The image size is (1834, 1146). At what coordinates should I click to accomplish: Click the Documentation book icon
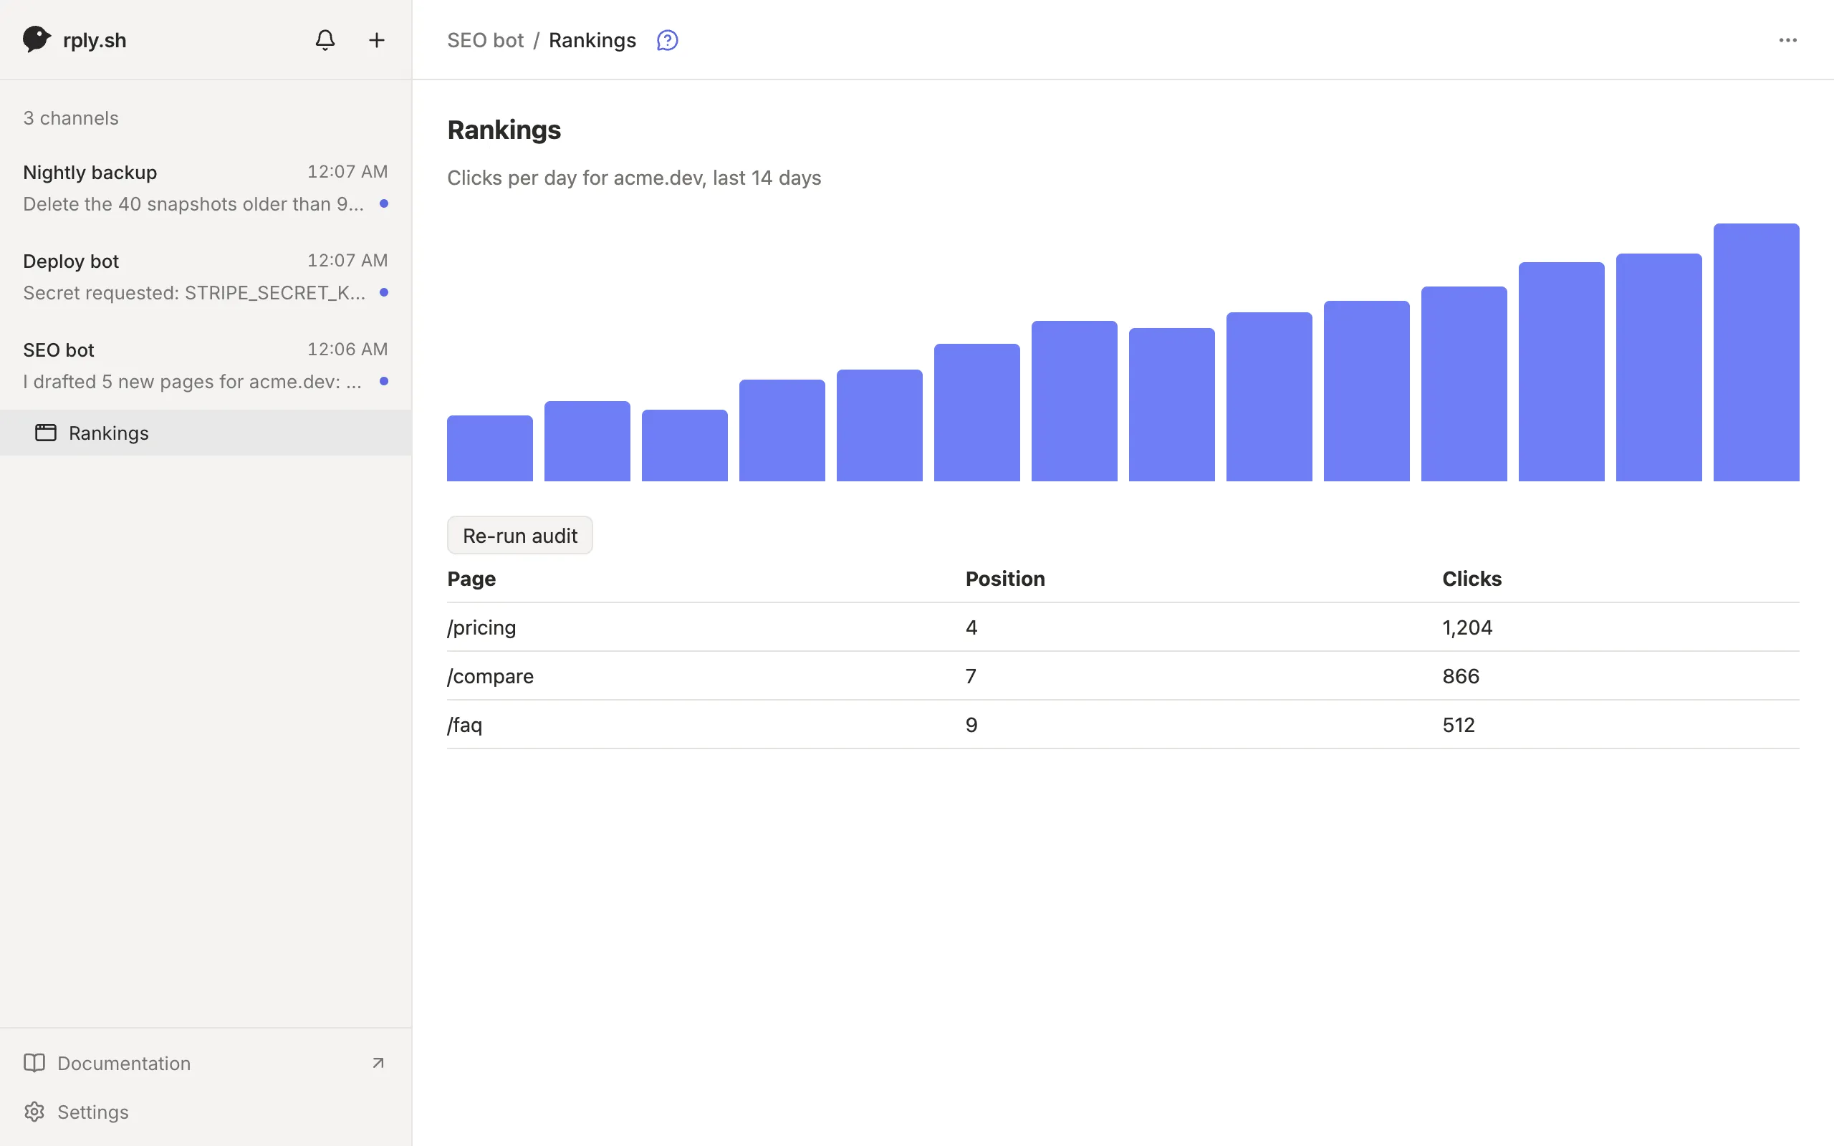click(34, 1063)
